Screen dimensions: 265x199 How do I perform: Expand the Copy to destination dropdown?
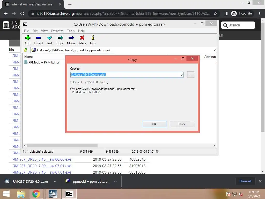pyautogui.click(x=181, y=75)
